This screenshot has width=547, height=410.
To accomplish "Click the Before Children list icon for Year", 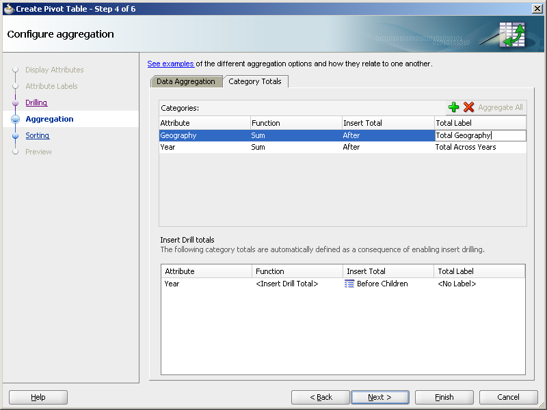I will click(x=349, y=284).
